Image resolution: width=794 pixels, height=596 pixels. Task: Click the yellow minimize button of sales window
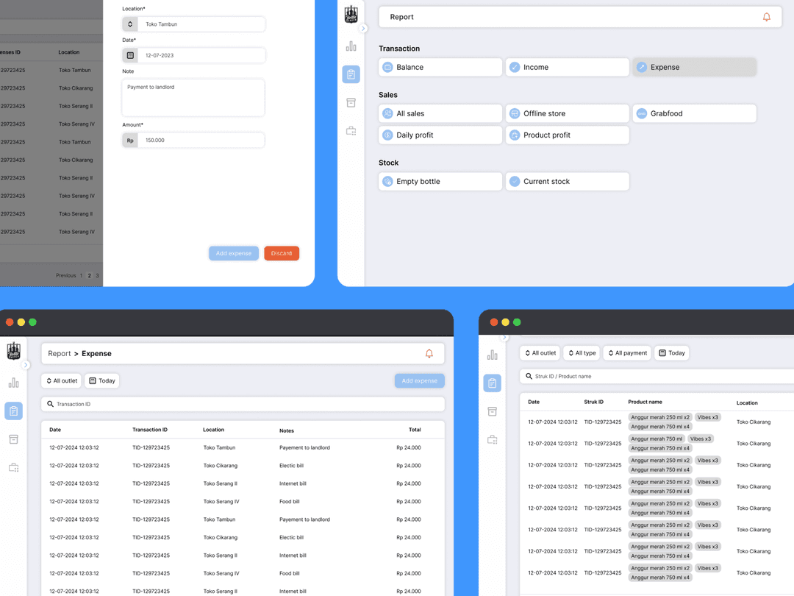tap(505, 322)
